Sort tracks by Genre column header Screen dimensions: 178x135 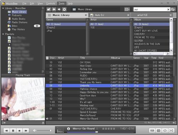(x=137, y=58)
